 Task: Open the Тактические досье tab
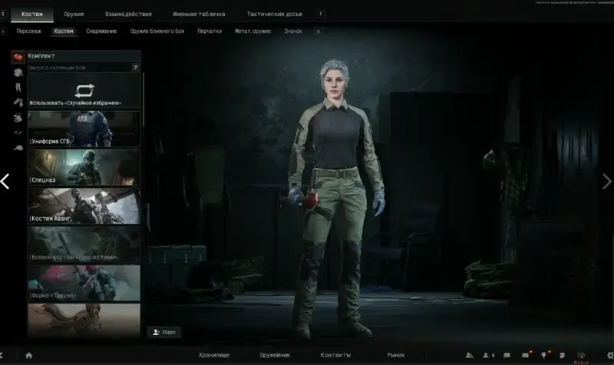[x=274, y=14]
